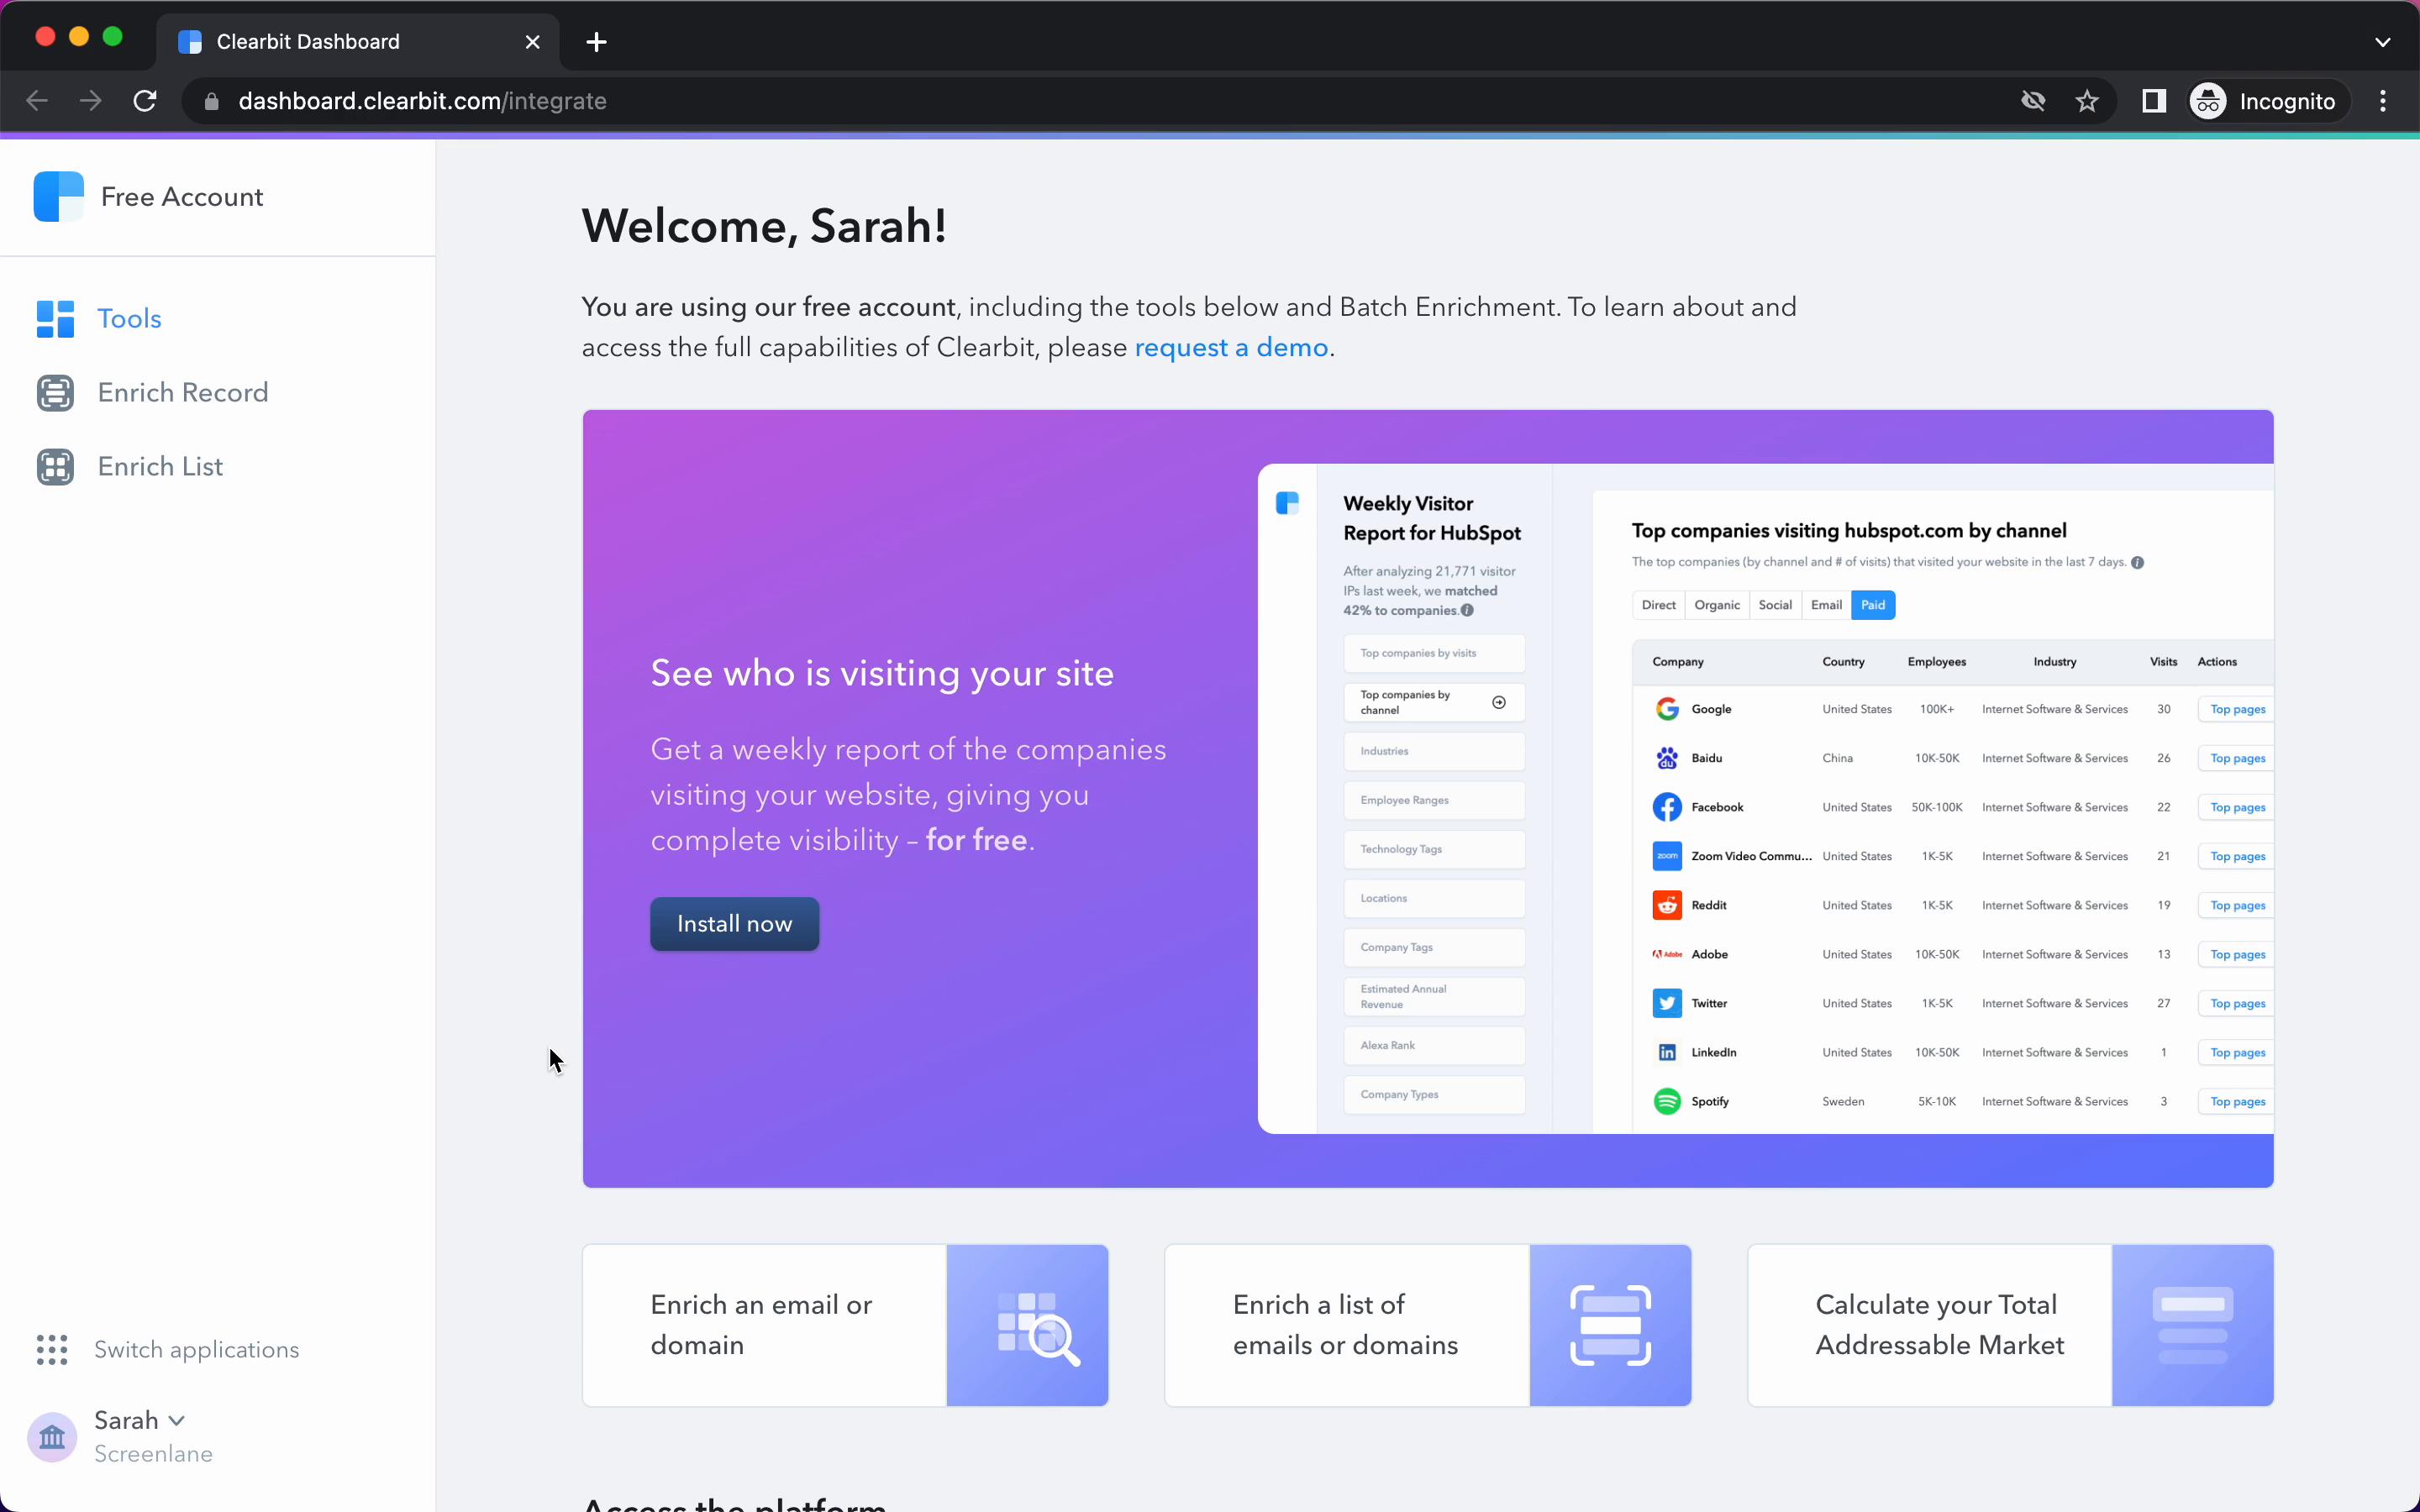Click the Switch applications icon
The image size is (2420, 1512).
click(x=50, y=1350)
